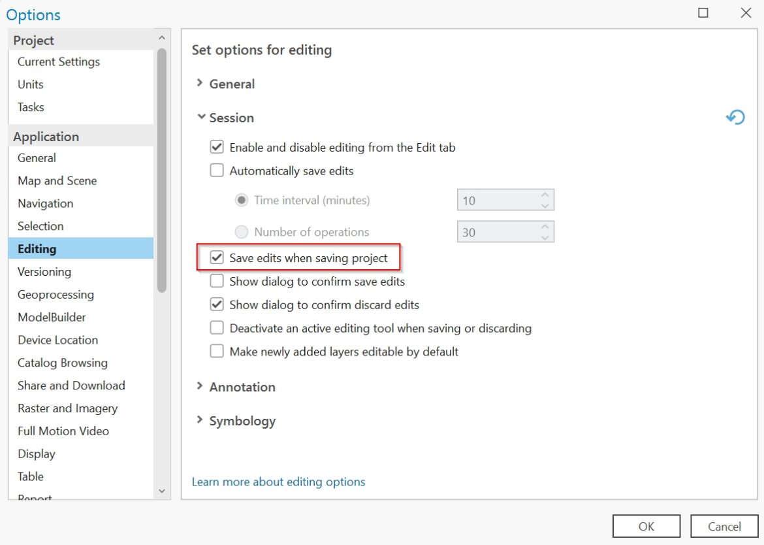This screenshot has height=545, width=764.
Task: Expand the Annotation section
Action: (x=200, y=387)
